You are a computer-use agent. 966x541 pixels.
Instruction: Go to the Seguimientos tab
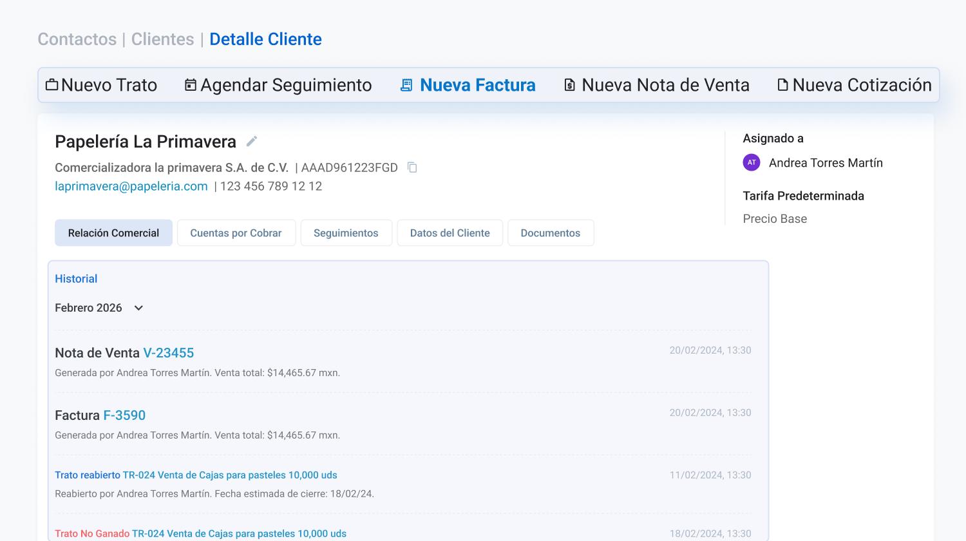click(x=346, y=233)
